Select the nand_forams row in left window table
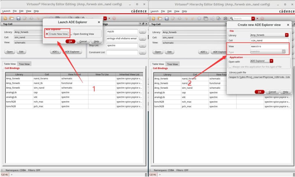 pos(74,79)
